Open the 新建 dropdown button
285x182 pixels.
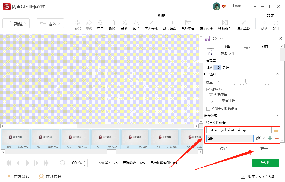pyautogui.click(x=16, y=23)
